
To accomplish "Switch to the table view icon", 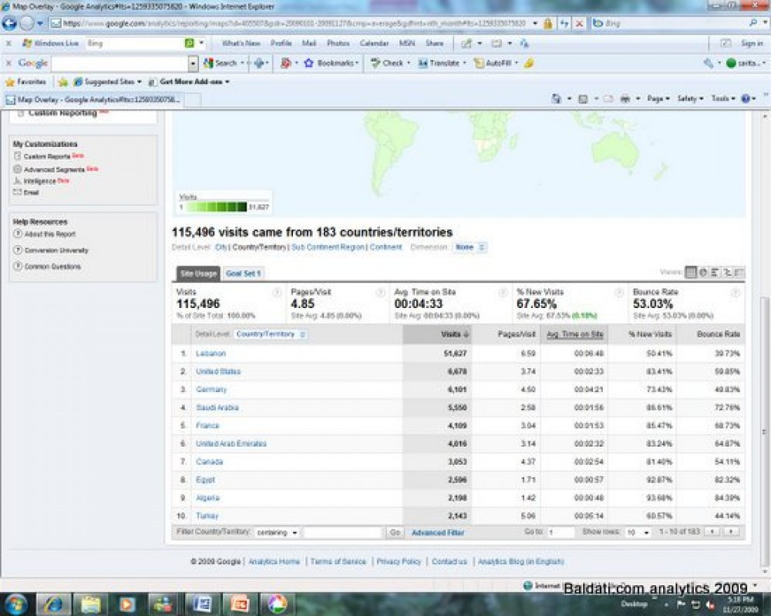I will click(x=691, y=272).
